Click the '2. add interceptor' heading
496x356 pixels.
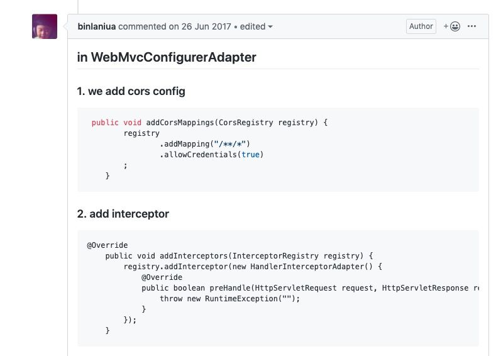123,214
